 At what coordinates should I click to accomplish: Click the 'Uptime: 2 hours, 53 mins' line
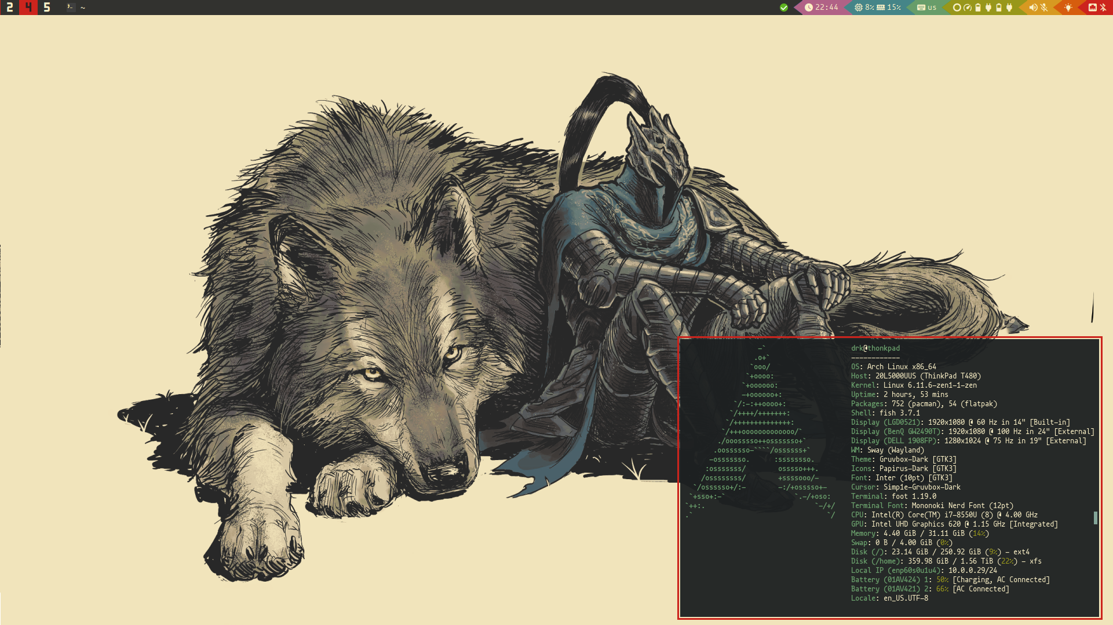point(900,395)
